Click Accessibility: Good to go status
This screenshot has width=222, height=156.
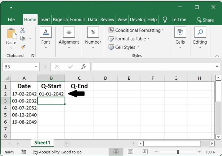(57, 152)
